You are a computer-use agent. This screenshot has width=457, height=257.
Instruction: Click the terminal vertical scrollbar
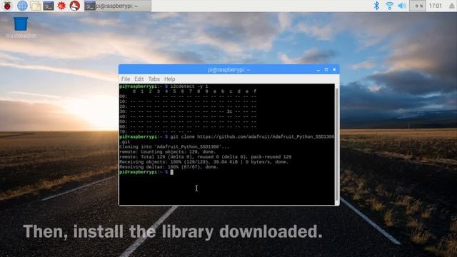tap(337, 144)
